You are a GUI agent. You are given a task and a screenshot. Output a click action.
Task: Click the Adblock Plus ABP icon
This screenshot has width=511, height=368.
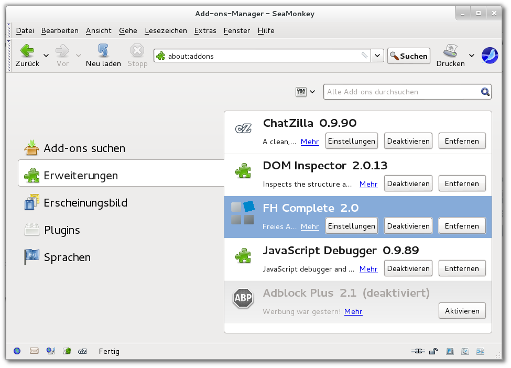coord(243,299)
